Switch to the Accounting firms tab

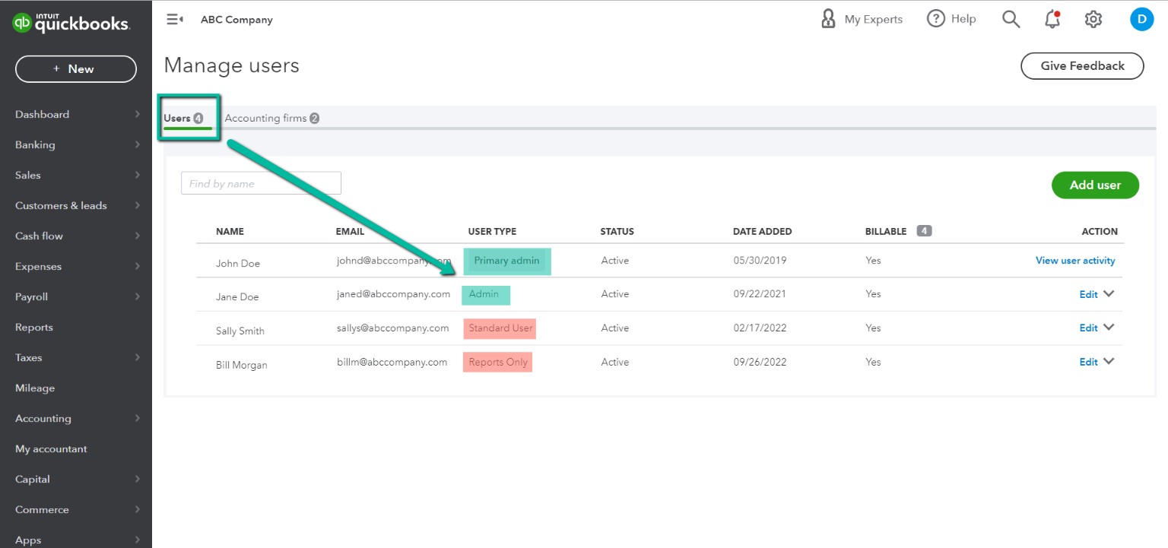tap(271, 119)
